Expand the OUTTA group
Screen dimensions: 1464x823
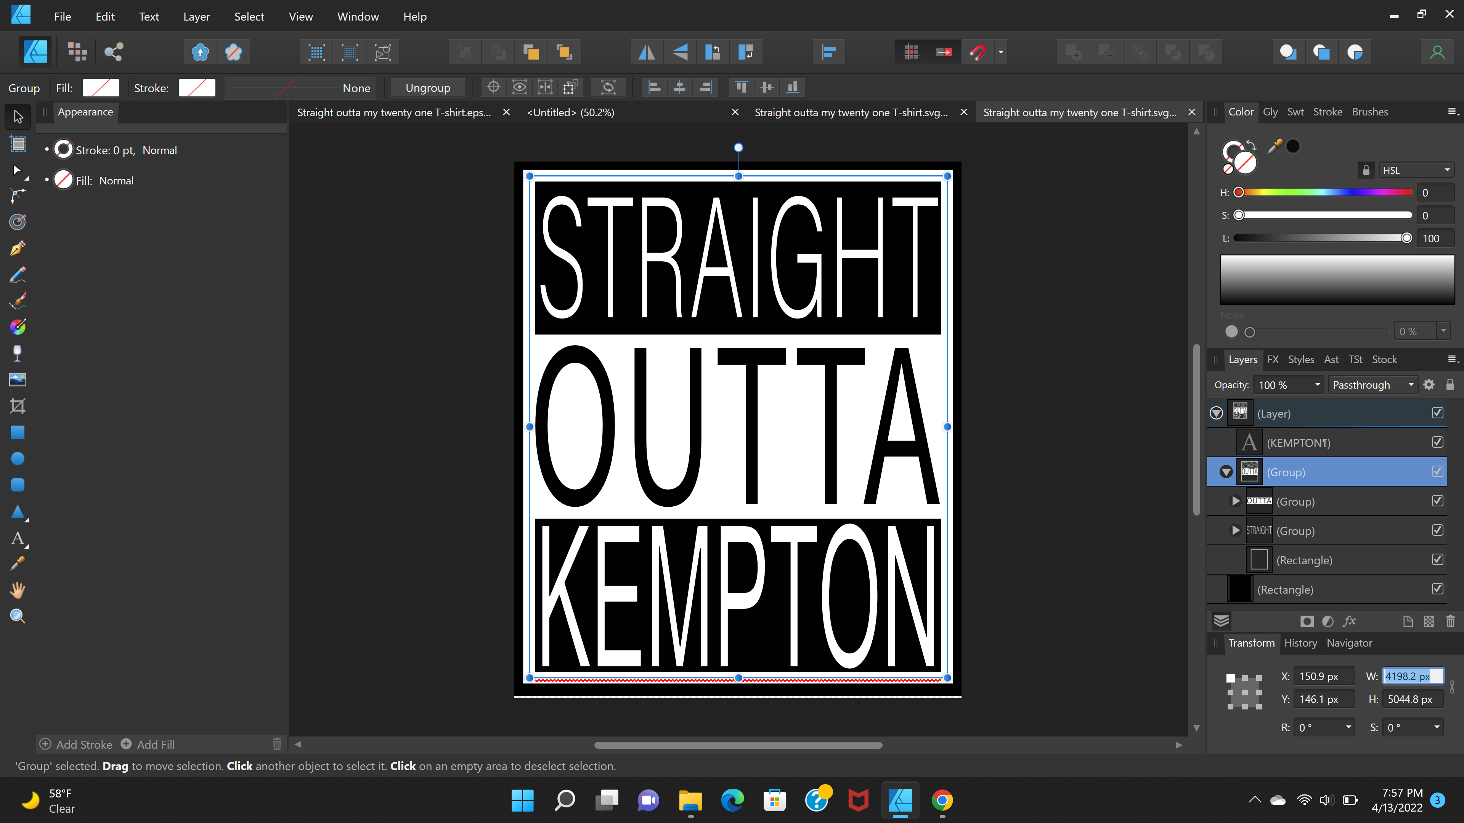coord(1236,501)
